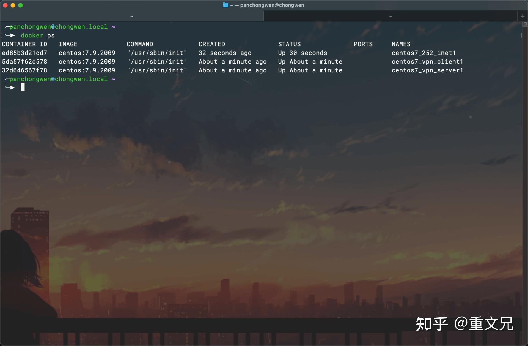Click the container name centos7_vpn_client1
This screenshot has width=528, height=346.
[427, 62]
